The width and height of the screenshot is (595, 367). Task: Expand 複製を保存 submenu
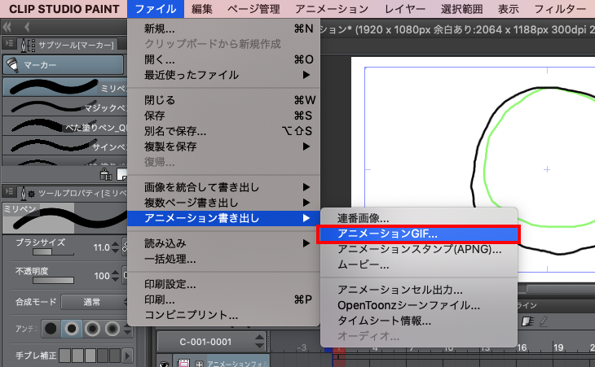tap(223, 146)
